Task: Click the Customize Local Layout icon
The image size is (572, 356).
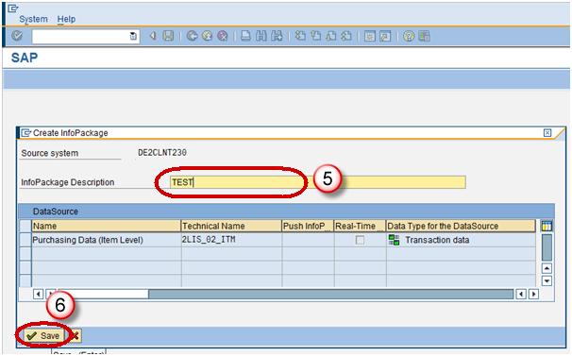Action: pos(424,36)
